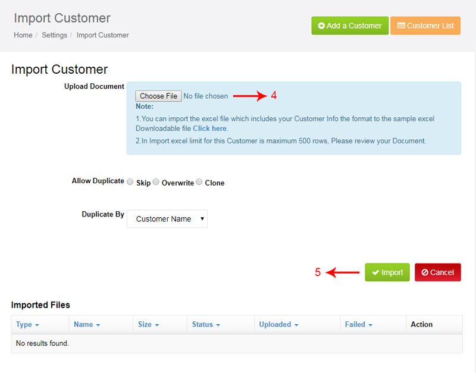Download sample excel via Click here link

point(209,128)
